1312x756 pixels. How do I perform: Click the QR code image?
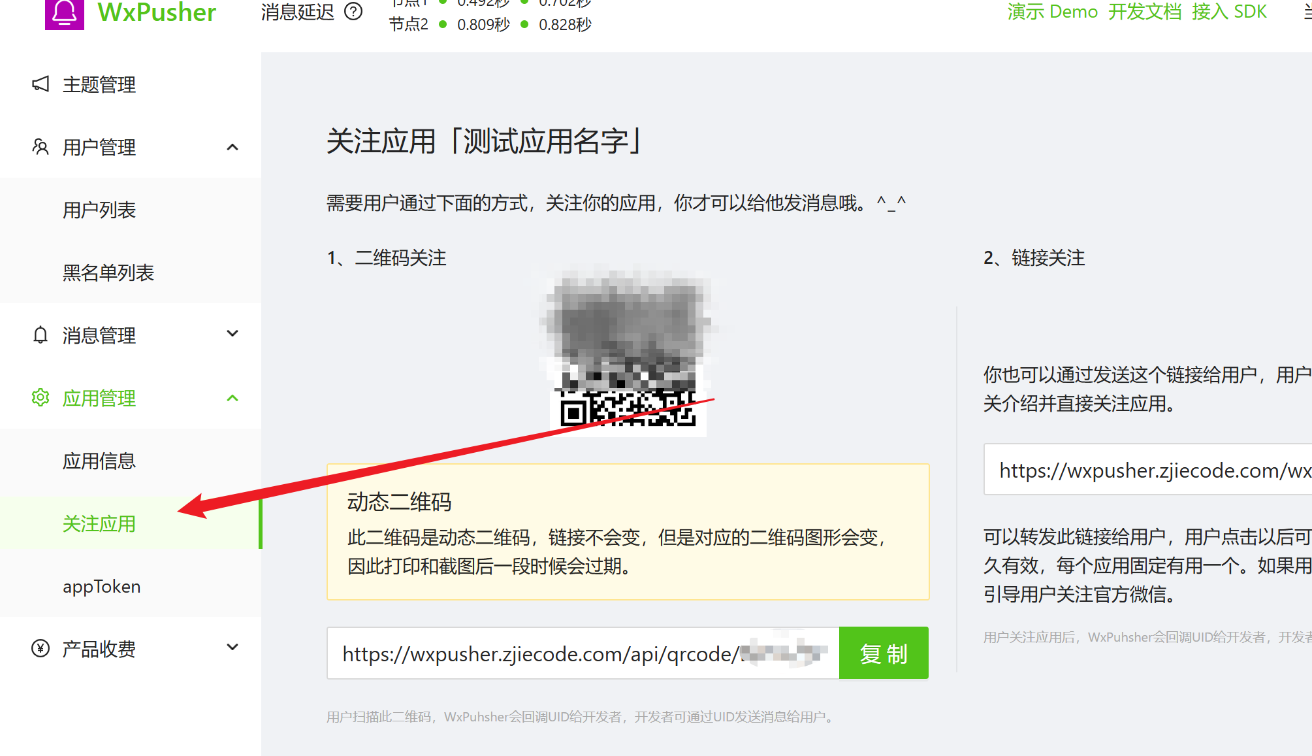click(628, 353)
